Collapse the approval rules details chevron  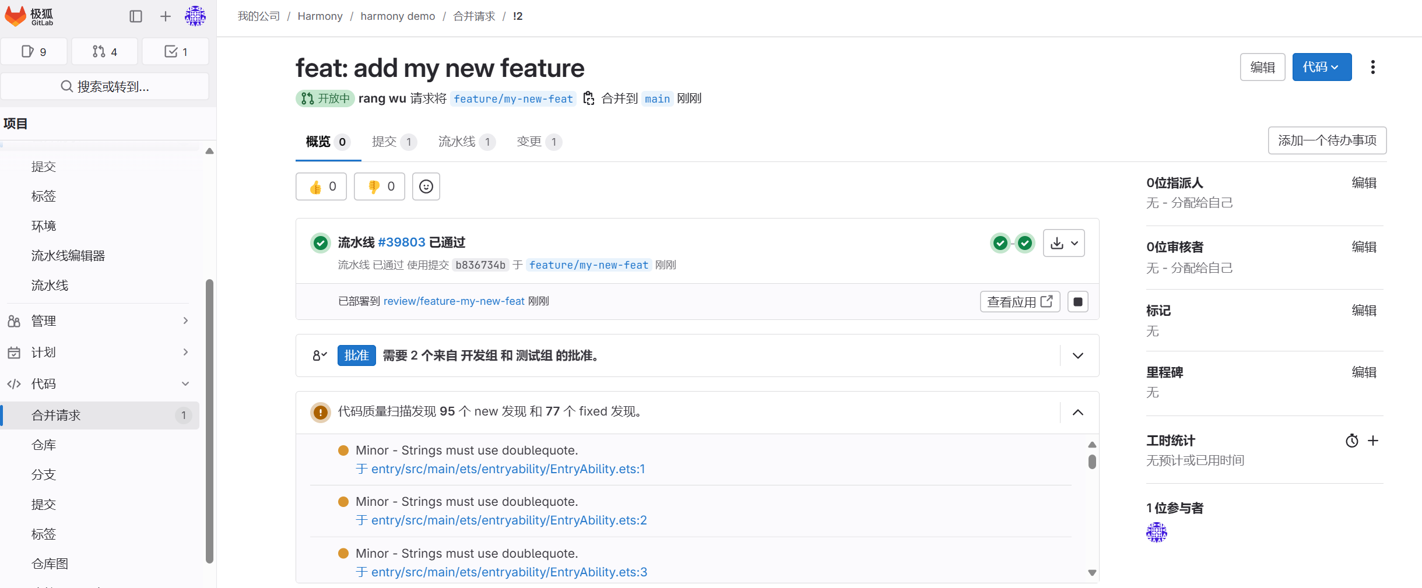coord(1077,355)
